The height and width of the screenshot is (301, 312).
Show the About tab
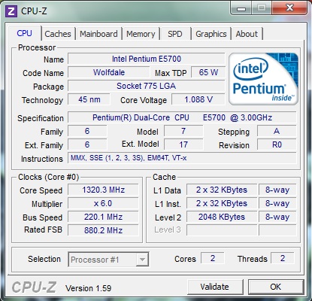tap(247, 34)
